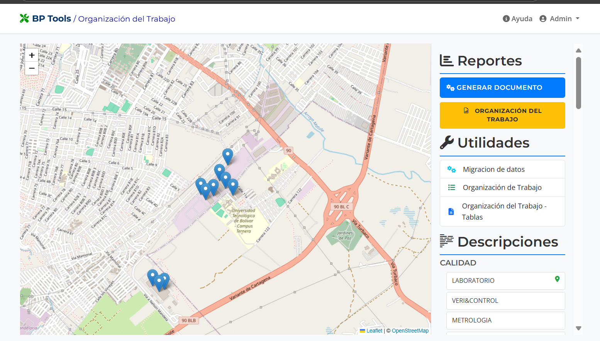Click the Admin user avatar icon
The height and width of the screenshot is (341, 600).
pyautogui.click(x=543, y=18)
